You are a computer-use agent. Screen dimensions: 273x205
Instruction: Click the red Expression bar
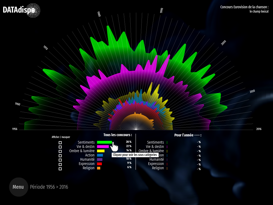(x=99, y=164)
